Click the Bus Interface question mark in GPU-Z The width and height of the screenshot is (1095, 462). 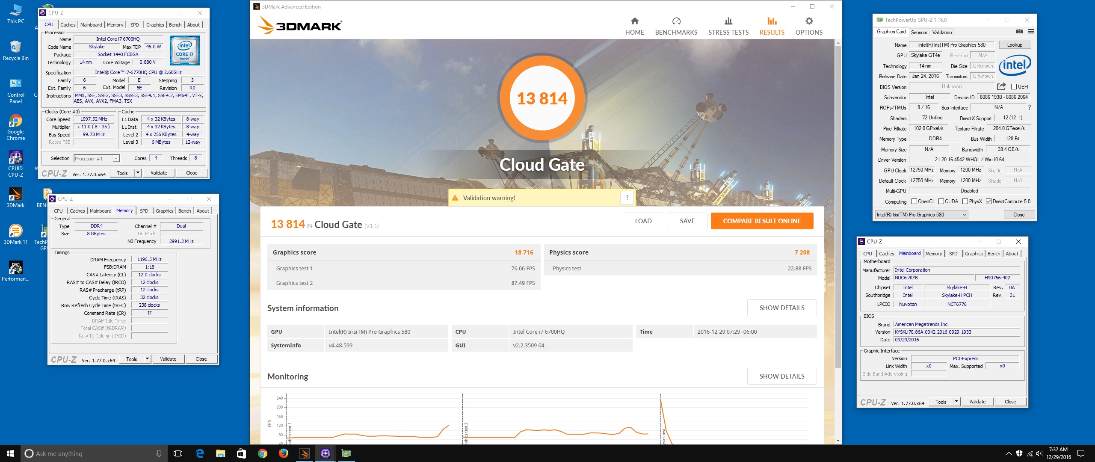[1029, 107]
